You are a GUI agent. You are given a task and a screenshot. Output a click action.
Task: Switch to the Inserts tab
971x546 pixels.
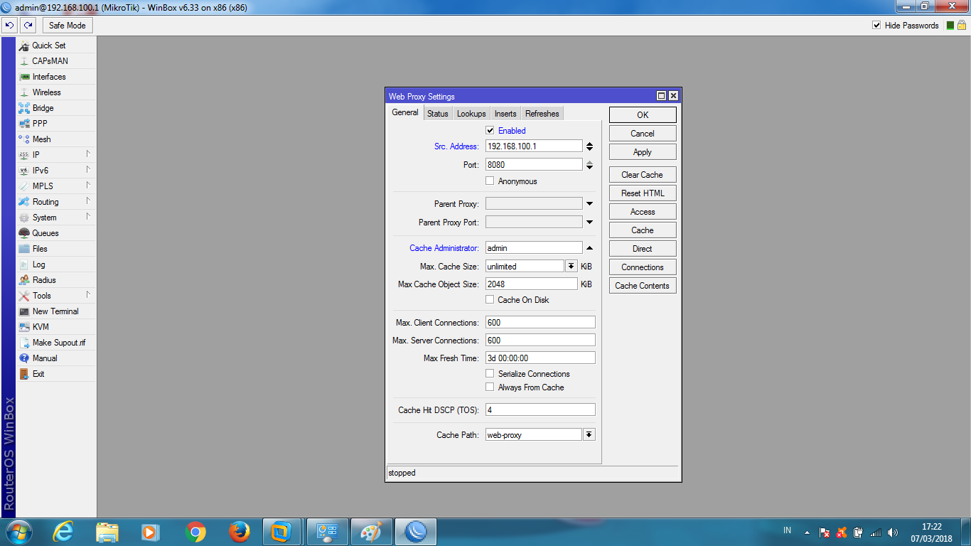click(x=505, y=114)
